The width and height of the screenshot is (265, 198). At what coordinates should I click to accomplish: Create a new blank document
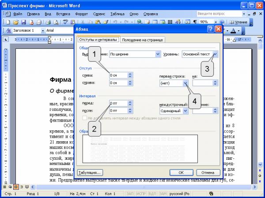click(x=8, y=22)
